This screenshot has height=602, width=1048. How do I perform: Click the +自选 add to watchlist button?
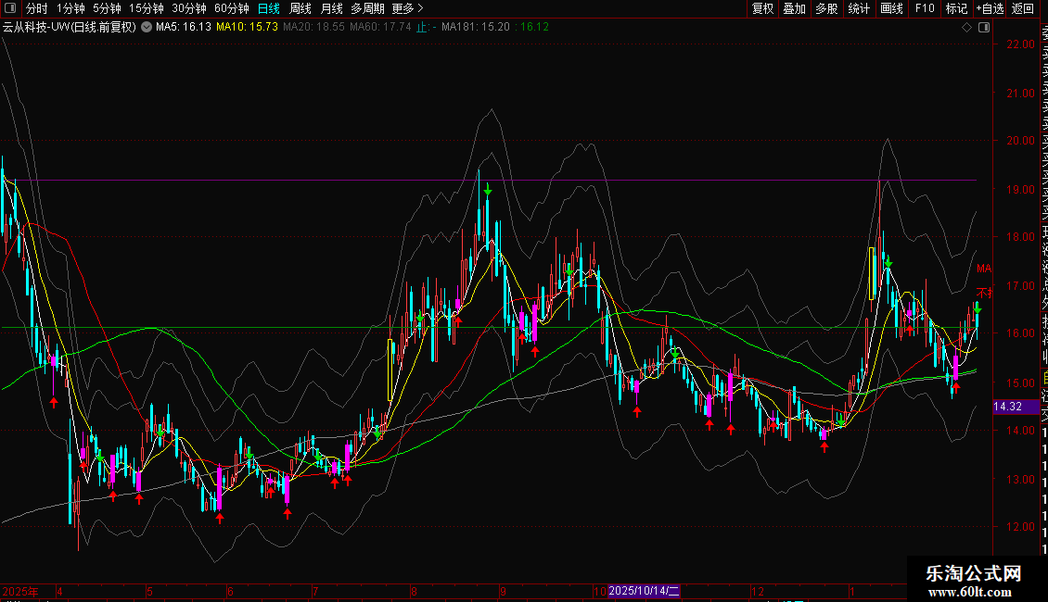[x=990, y=8]
